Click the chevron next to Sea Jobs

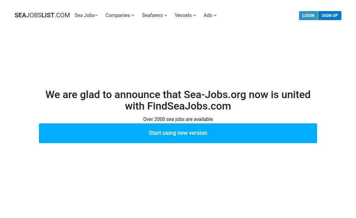(97, 15)
